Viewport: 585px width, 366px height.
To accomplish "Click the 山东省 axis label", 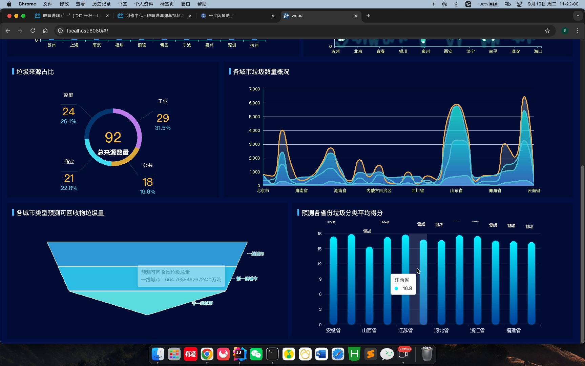I will [456, 191].
